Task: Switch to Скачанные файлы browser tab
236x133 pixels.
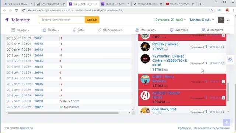Action: pos(18,4)
